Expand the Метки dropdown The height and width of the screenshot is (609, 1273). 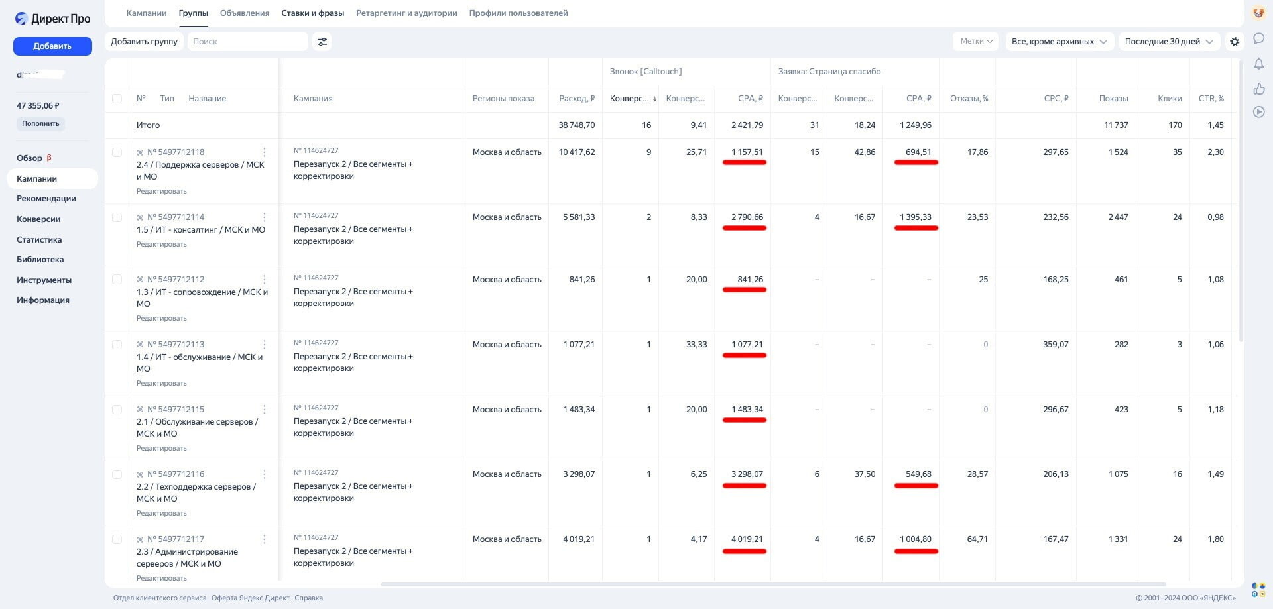click(975, 42)
